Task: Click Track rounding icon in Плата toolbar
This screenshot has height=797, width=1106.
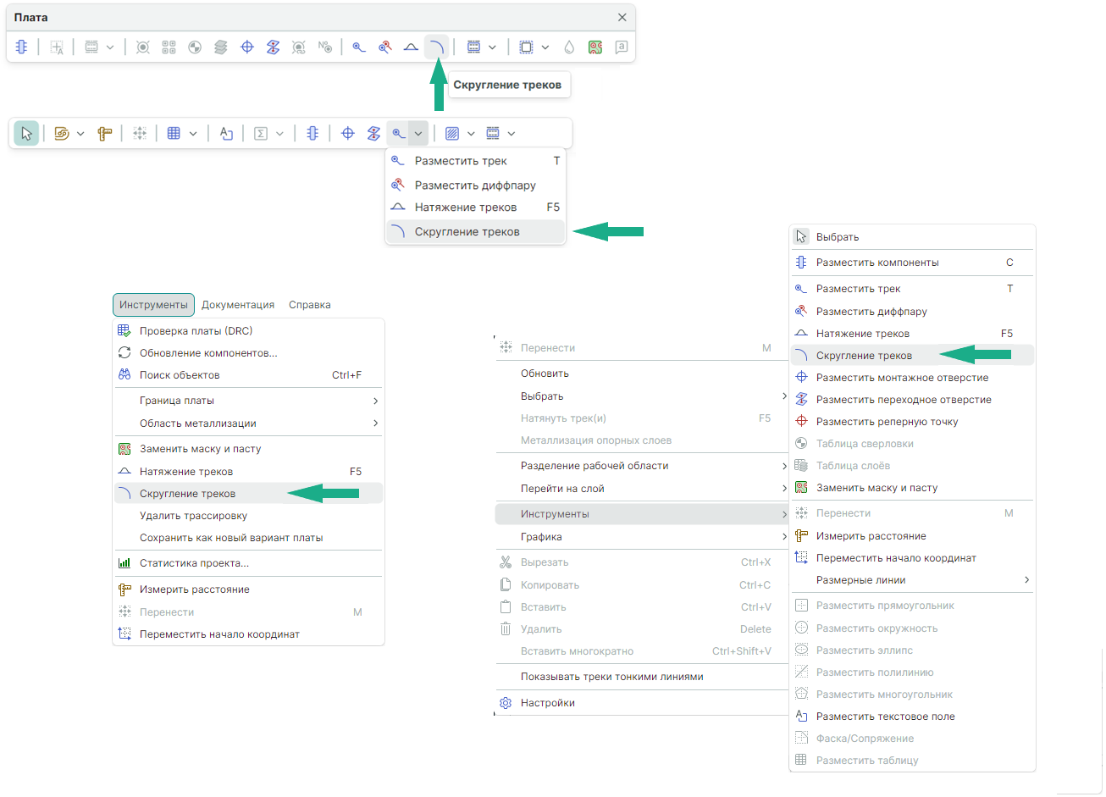Action: point(436,47)
